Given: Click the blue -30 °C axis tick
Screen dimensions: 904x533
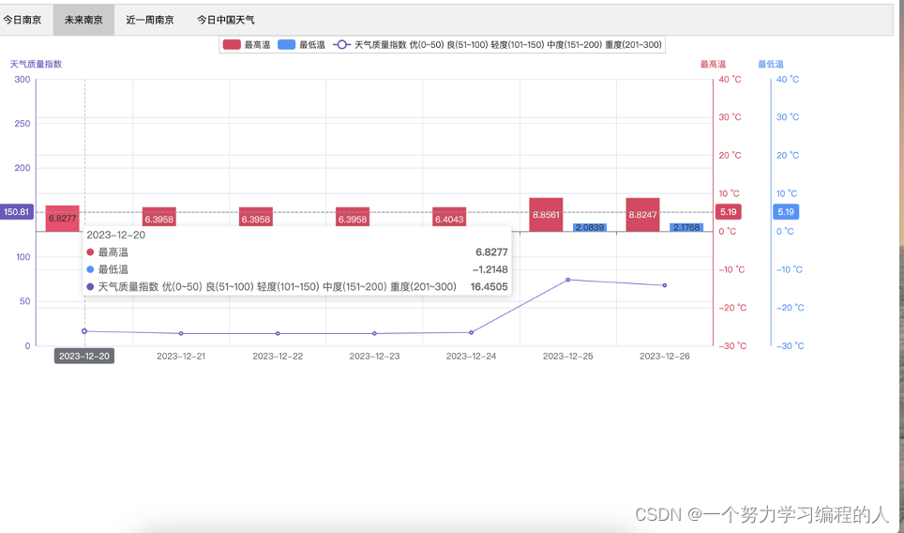Looking at the screenshot, I should [x=790, y=345].
